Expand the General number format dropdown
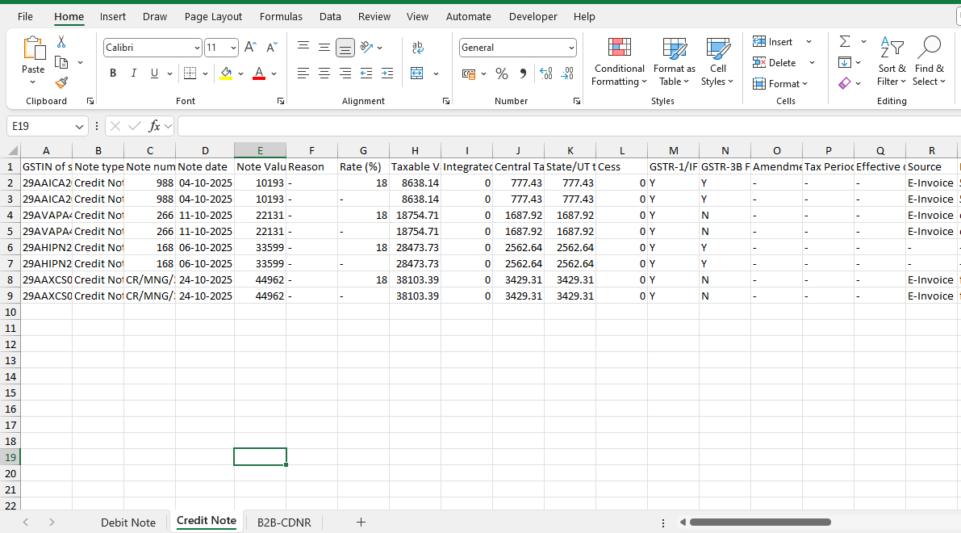 [571, 48]
